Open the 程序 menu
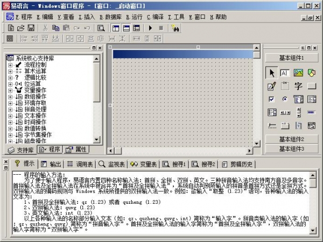323x242 pixels. click(24, 17)
